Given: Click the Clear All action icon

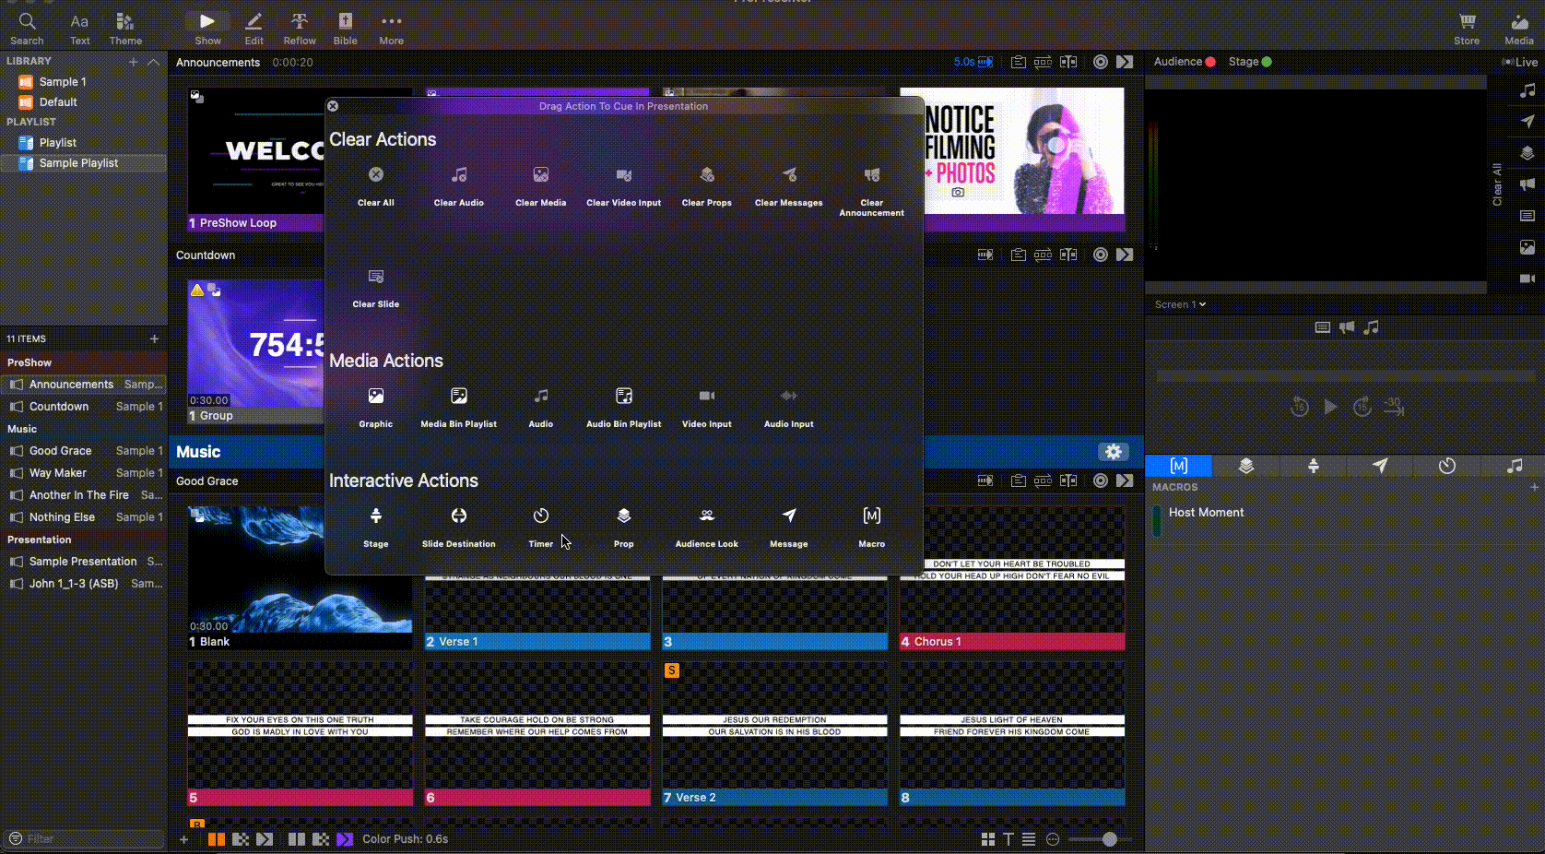Looking at the screenshot, I should click(x=376, y=174).
